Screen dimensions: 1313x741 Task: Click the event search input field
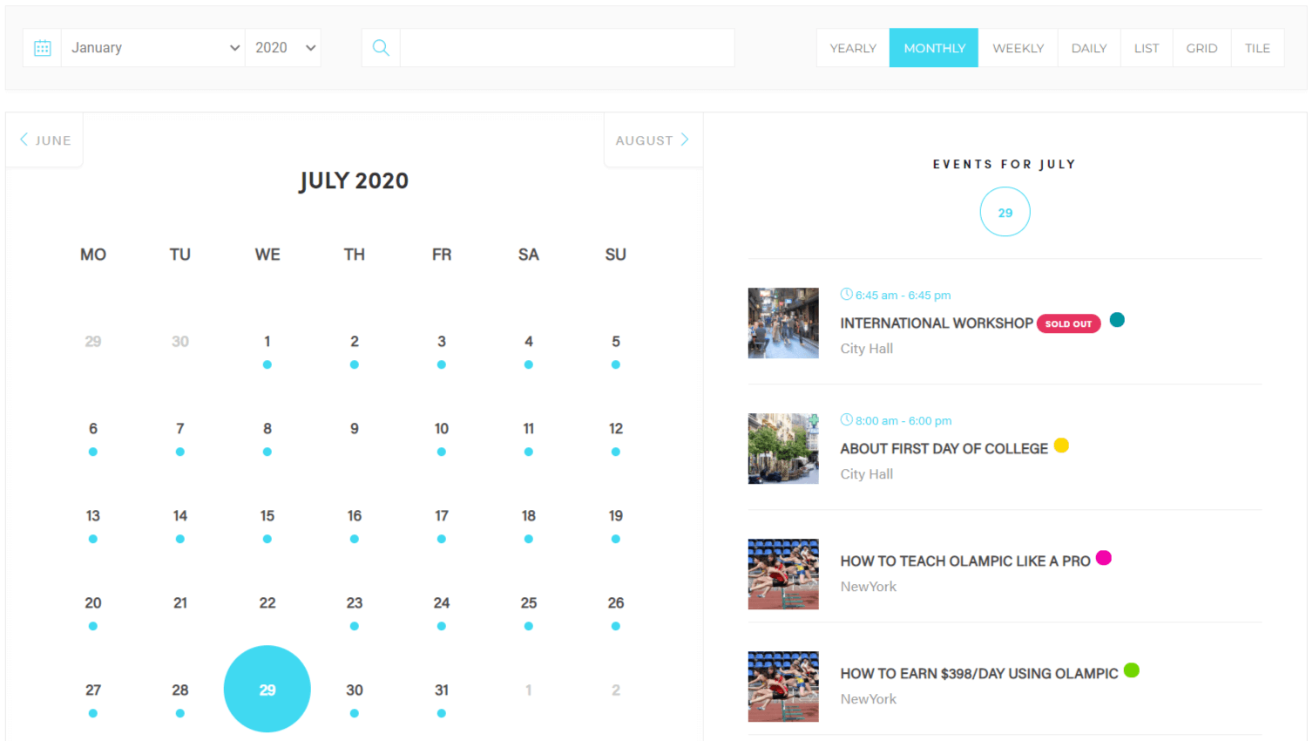click(x=567, y=48)
